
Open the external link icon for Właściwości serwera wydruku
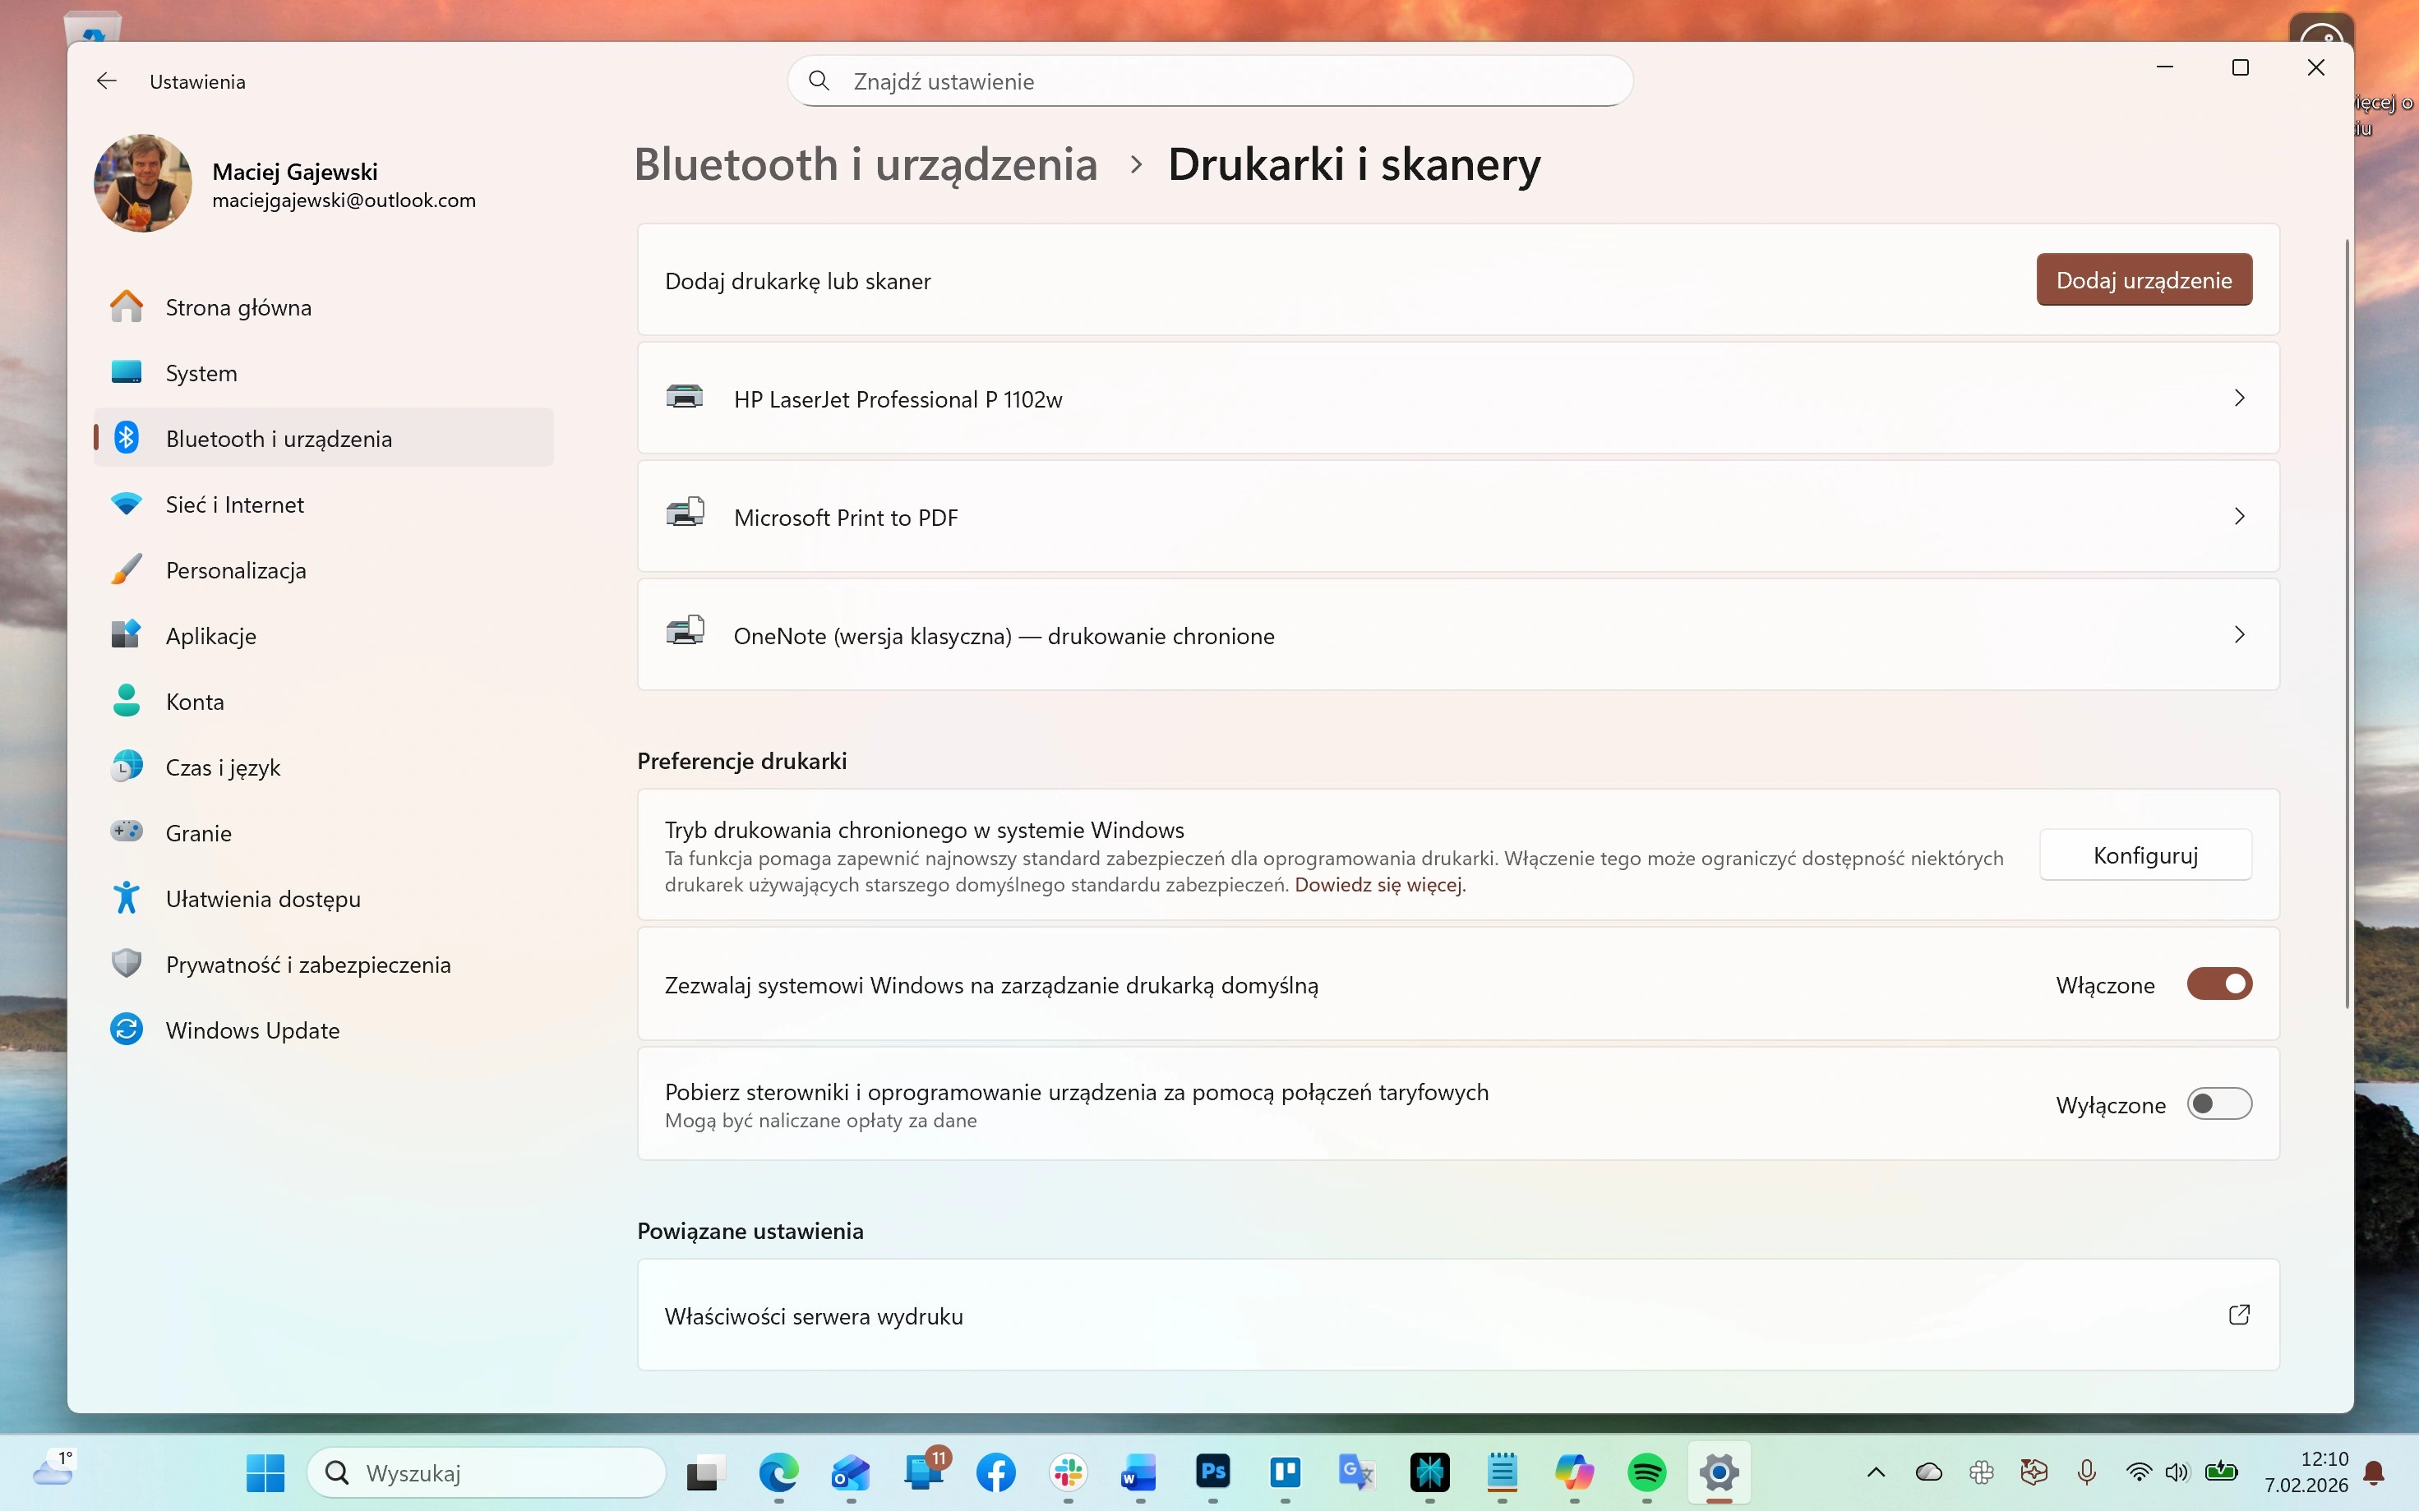2239,1314
